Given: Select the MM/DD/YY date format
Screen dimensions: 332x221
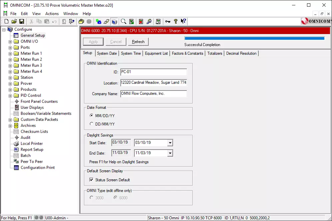Looking at the screenshot, I should 91,116.
